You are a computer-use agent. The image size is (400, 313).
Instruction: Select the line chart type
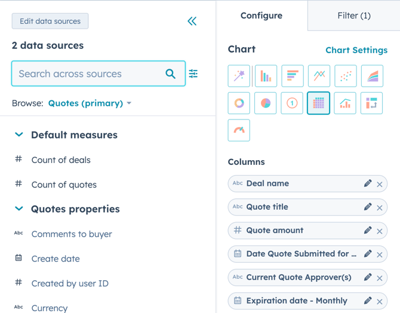319,76
